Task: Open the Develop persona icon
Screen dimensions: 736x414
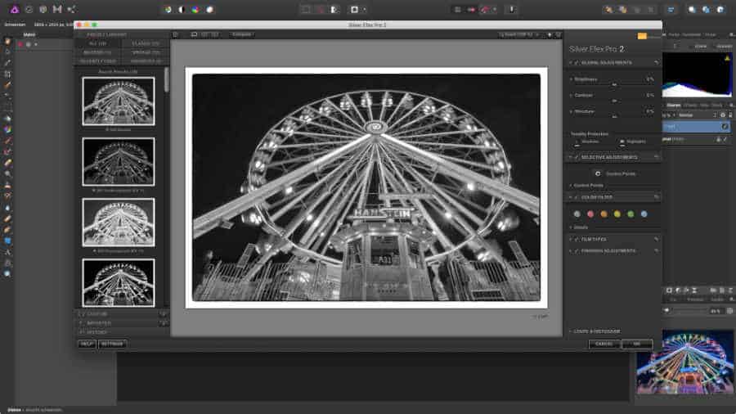Action: [x=43, y=9]
